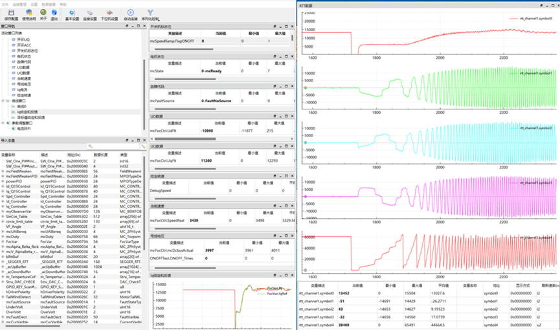Open 连接设置 connection settings

click(91, 15)
